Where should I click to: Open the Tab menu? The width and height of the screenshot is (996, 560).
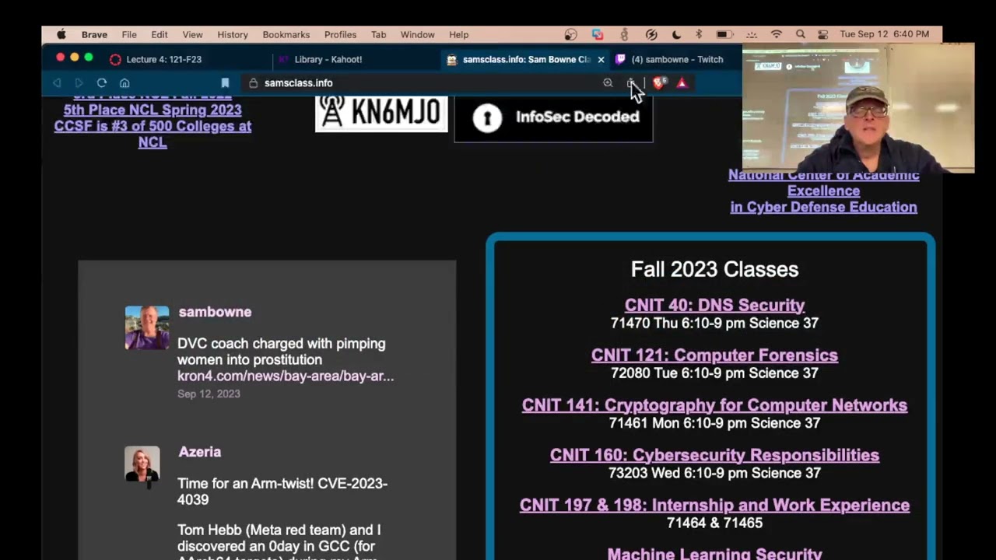378,34
